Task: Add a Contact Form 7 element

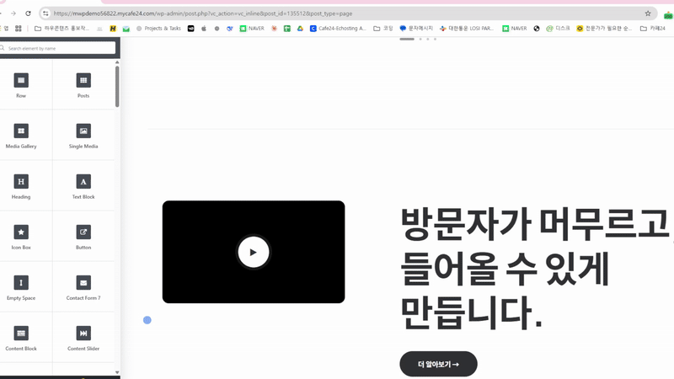Action: coord(83,282)
